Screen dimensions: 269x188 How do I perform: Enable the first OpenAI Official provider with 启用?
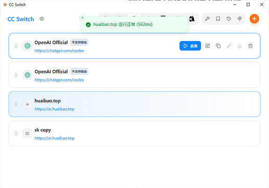click(x=190, y=46)
